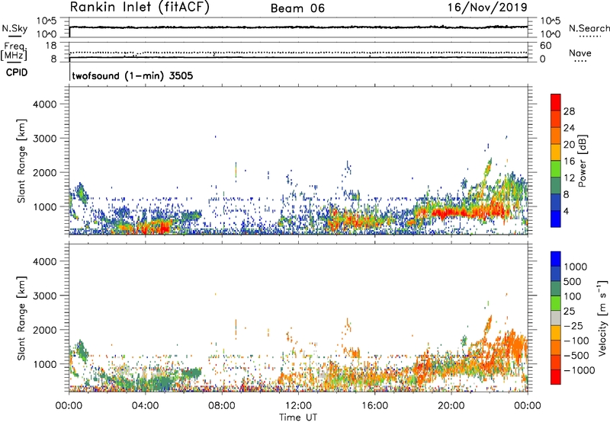Click the date '16/Nov/2019'

[x=487, y=7]
